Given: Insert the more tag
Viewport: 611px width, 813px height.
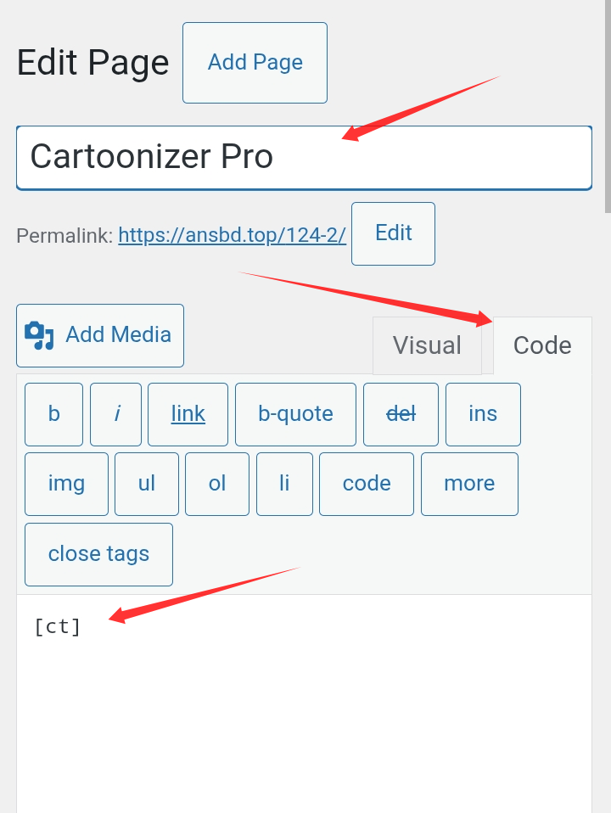Looking at the screenshot, I should point(469,484).
